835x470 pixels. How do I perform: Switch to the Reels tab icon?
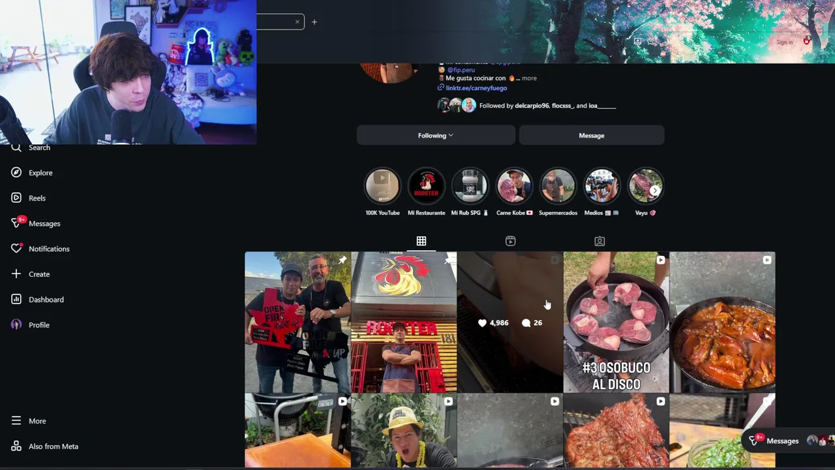tap(510, 241)
